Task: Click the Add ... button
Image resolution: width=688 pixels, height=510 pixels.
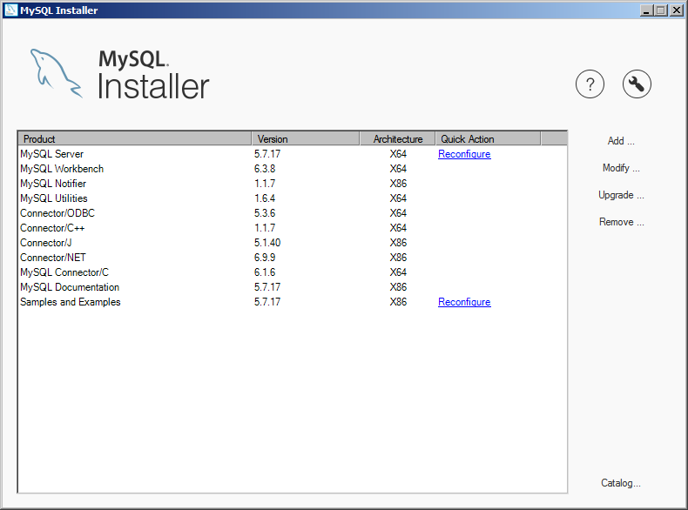Action: 621,141
